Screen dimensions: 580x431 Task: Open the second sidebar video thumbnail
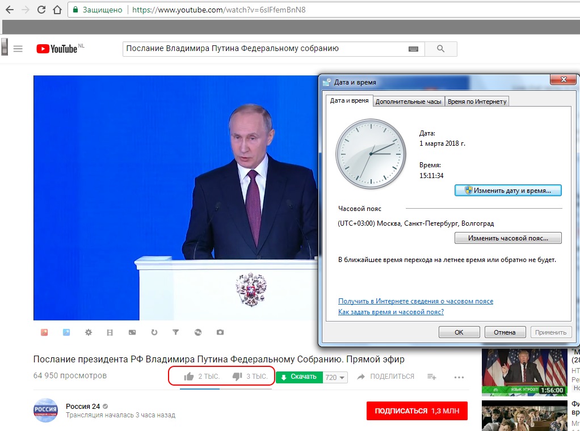[x=524, y=416]
